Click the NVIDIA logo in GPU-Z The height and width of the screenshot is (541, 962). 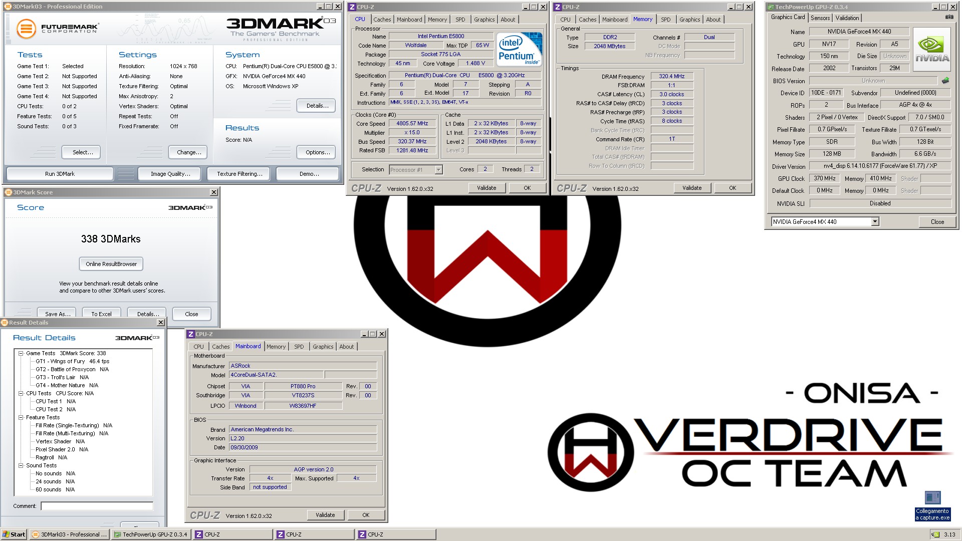[x=931, y=49]
